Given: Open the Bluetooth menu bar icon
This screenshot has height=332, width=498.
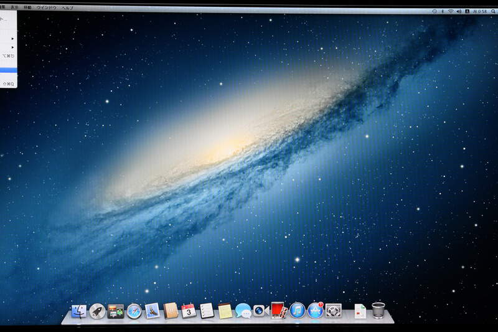Looking at the screenshot, I should click(443, 11).
